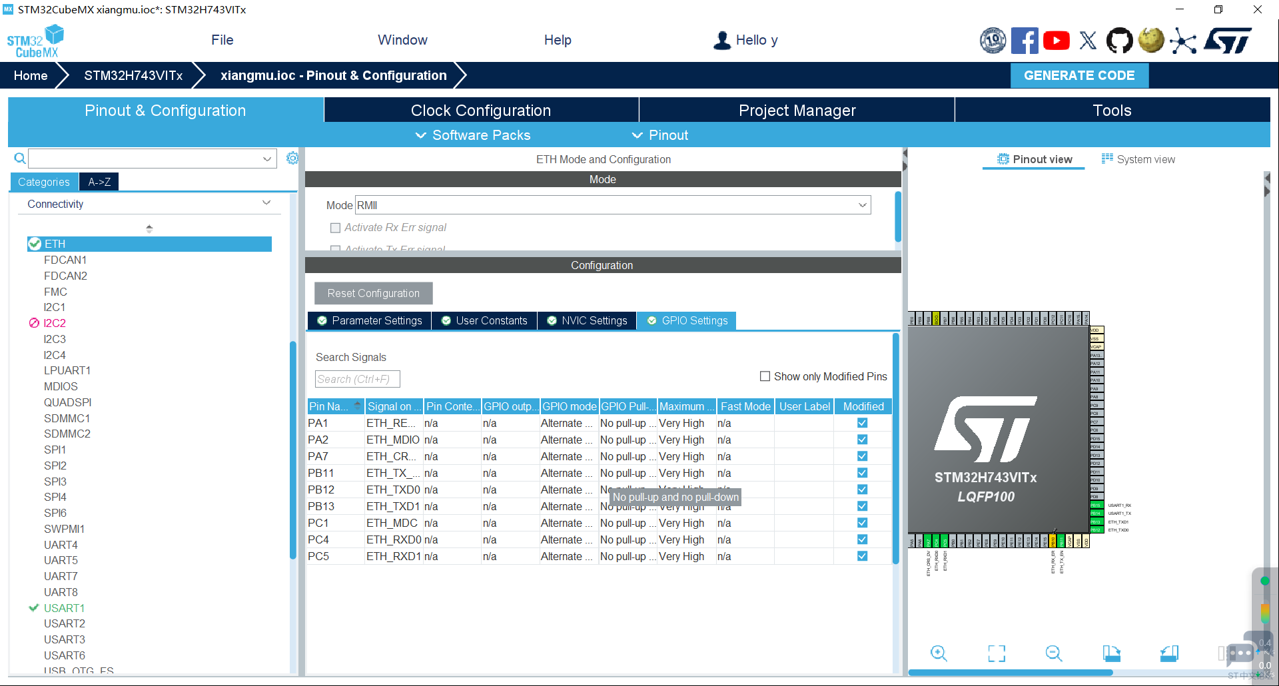Click the STM32H743VITx chip body in the pinout
Screen dimensions: 1279x686
pos(999,430)
